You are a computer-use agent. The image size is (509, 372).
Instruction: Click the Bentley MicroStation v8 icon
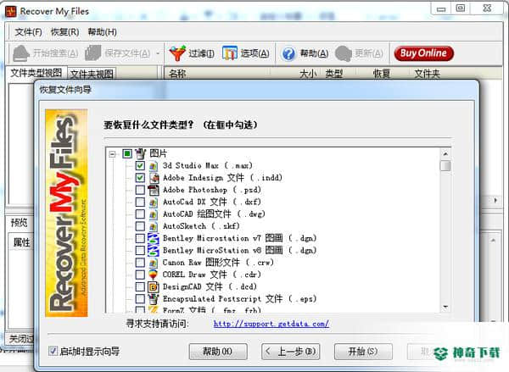coord(154,250)
